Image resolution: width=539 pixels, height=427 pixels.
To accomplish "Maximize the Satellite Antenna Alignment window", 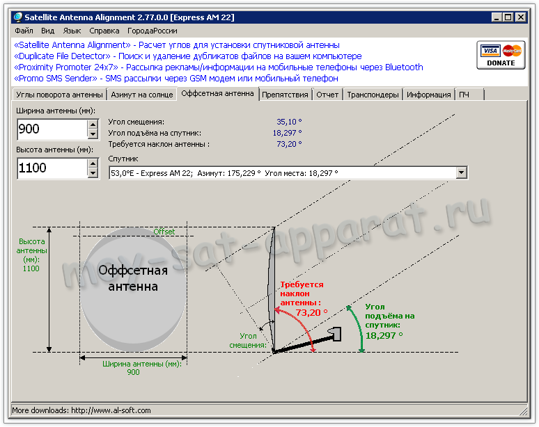I will (508, 17).
